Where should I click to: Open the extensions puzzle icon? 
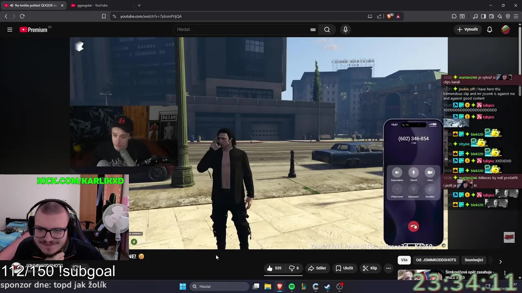point(454,16)
